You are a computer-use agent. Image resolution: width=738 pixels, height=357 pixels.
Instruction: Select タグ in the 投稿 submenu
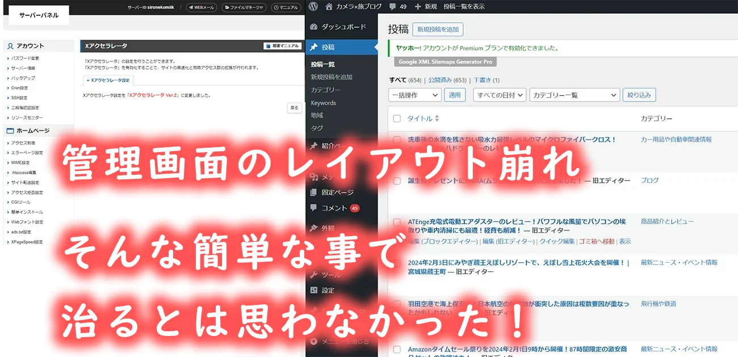click(317, 128)
